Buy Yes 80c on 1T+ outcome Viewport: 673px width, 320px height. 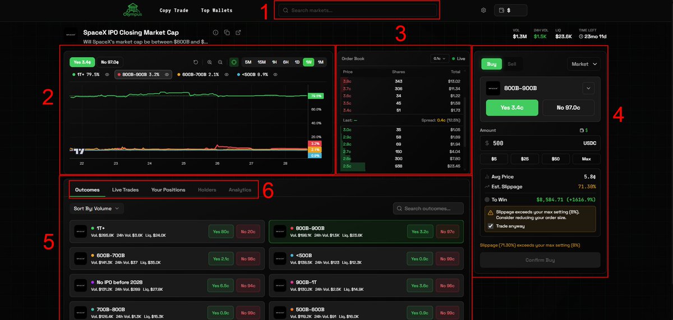point(220,231)
